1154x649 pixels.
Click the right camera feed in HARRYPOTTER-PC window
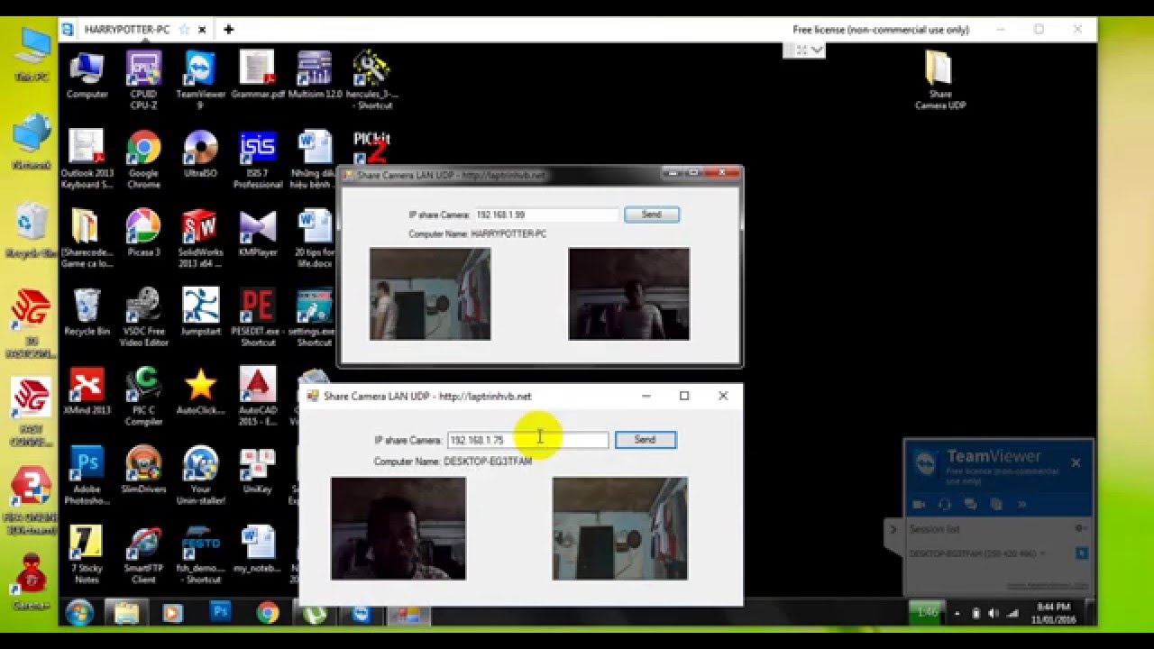click(x=628, y=294)
